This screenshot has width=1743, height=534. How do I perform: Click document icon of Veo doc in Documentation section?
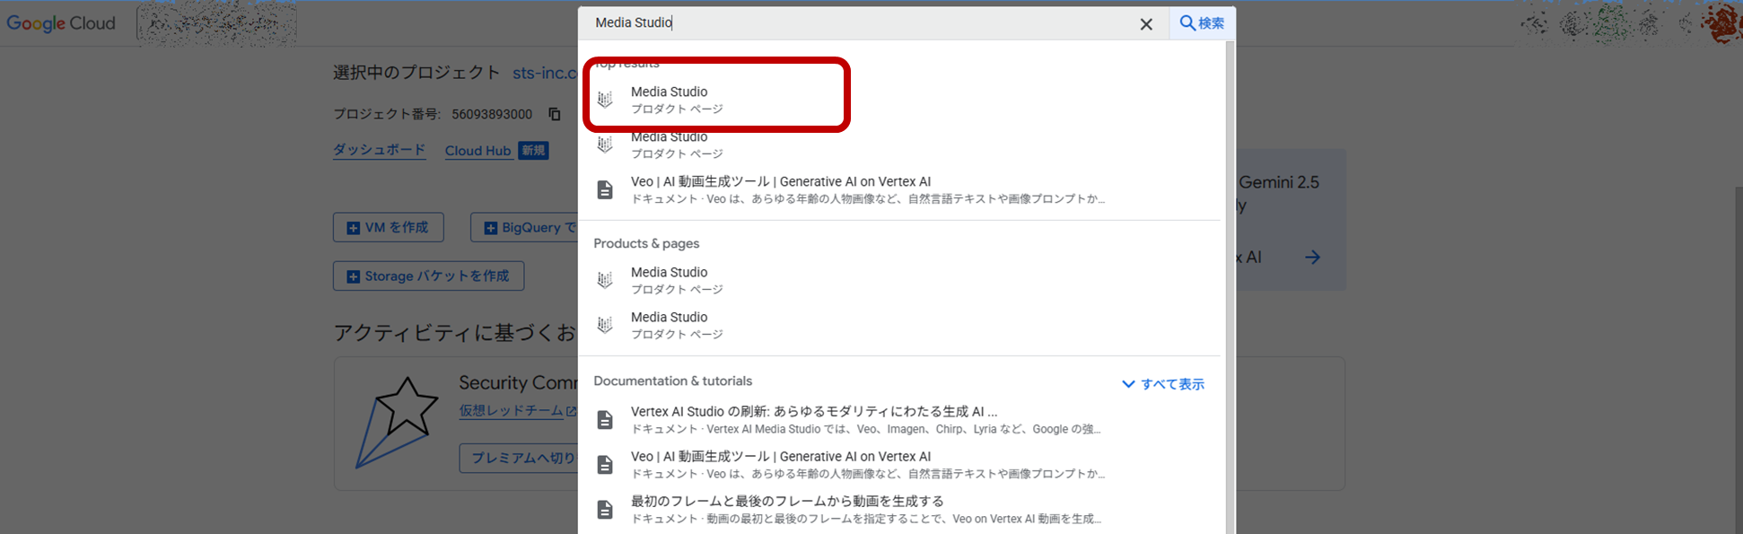tap(606, 465)
